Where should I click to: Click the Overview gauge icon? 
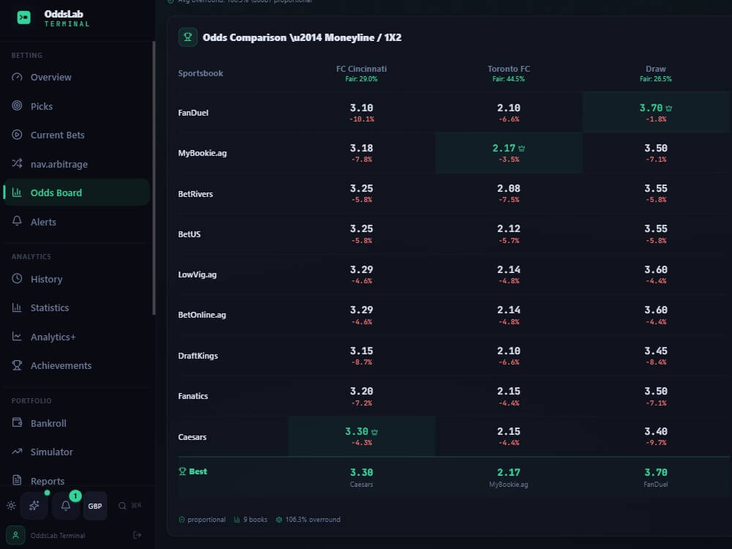pos(17,77)
